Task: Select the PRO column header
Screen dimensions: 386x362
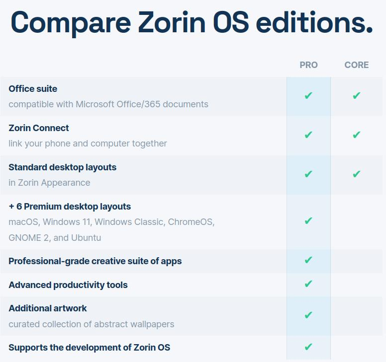Action: [x=308, y=65]
